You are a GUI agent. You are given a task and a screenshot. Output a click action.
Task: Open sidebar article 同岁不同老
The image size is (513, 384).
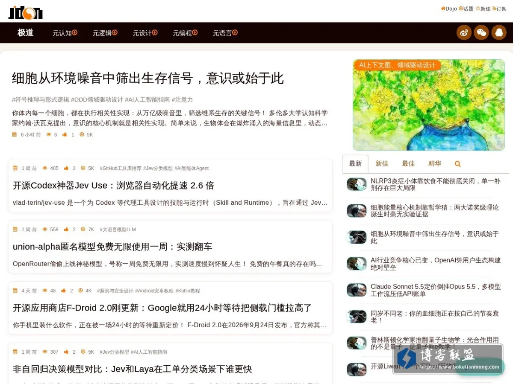tap(434, 317)
